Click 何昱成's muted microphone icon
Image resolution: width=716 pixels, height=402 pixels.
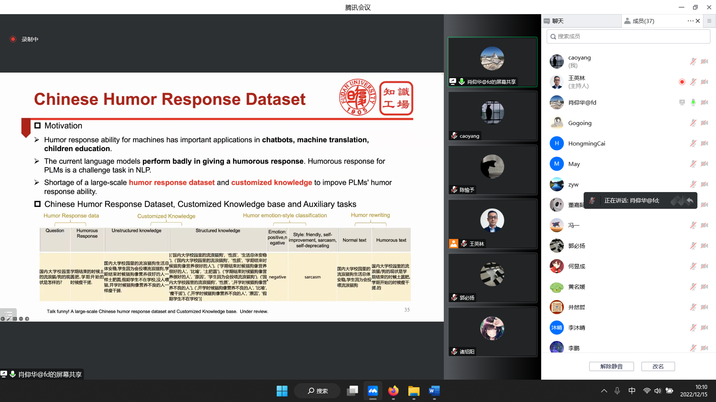[x=693, y=266]
